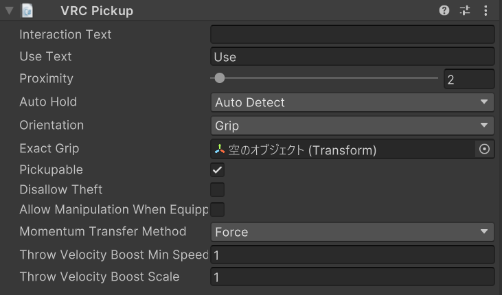
Task: Open component presets icon in header
Action: [x=465, y=11]
